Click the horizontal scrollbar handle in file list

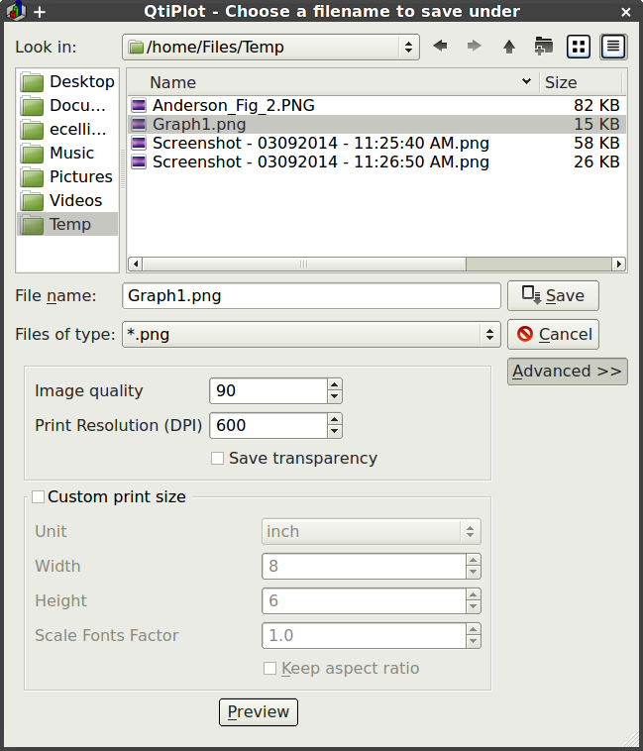pyautogui.click(x=304, y=264)
